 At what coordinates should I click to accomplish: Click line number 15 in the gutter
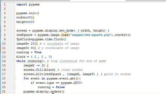(x=4, y=65)
